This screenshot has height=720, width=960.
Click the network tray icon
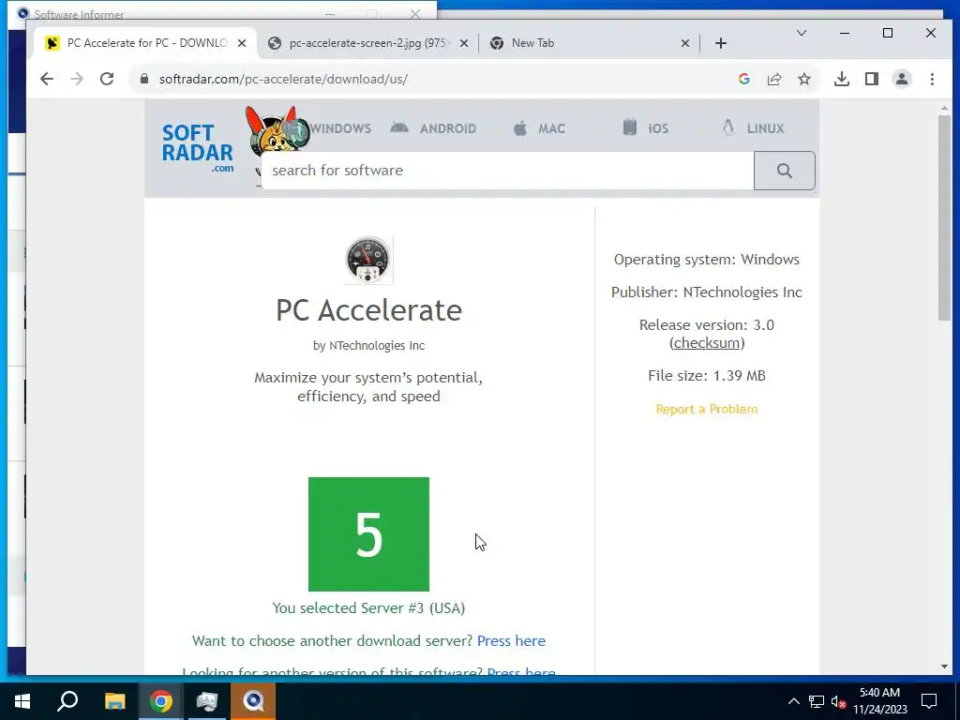tap(817, 701)
